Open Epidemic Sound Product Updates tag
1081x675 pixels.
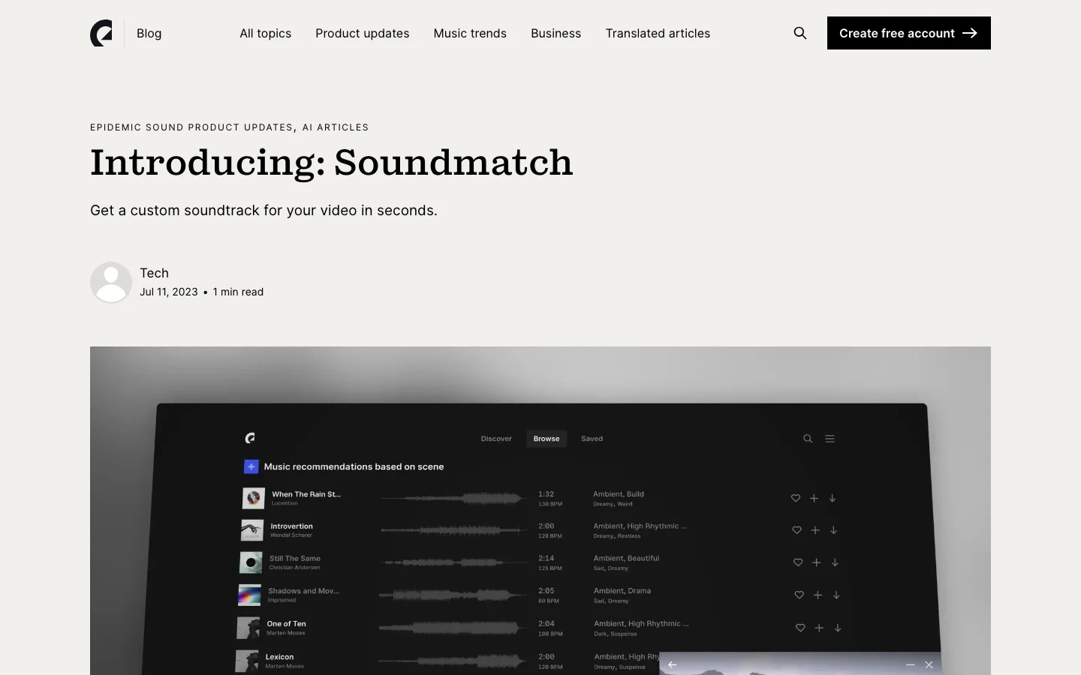[191, 127]
